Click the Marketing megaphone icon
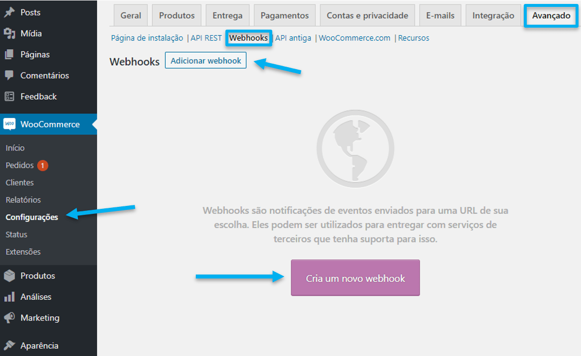Image resolution: width=581 pixels, height=356 pixels. click(x=10, y=317)
